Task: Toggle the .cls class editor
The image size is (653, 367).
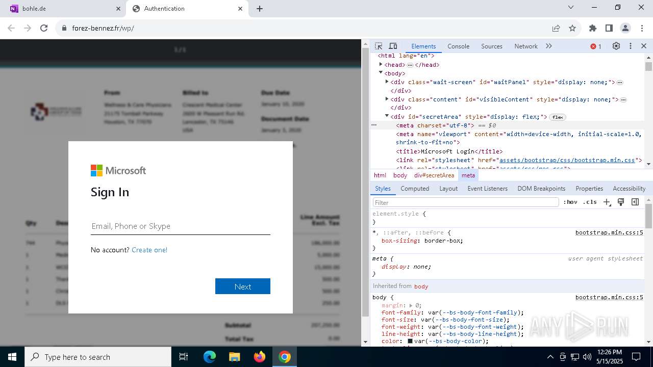Action: pyautogui.click(x=590, y=202)
